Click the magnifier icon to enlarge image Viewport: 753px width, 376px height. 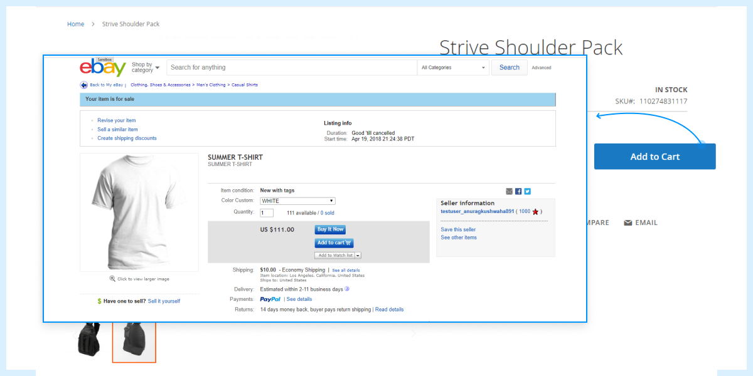coord(112,279)
